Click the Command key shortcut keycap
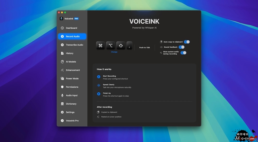This screenshot has height=142, width=258. click(100, 46)
